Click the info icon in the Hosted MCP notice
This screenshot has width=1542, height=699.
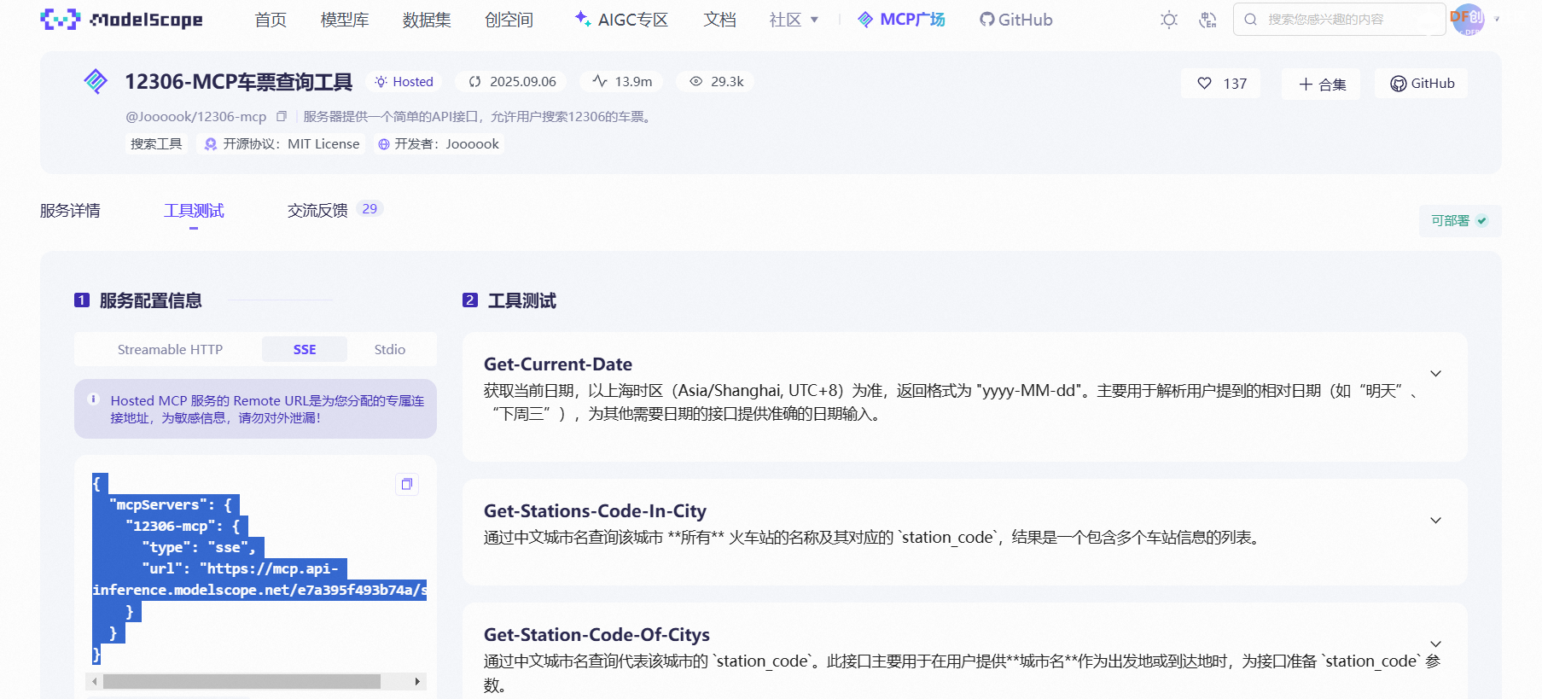point(94,399)
